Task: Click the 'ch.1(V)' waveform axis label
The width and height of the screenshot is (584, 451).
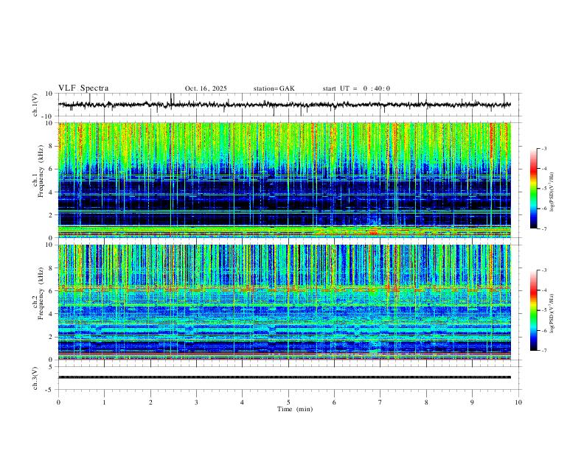Action: (35, 105)
